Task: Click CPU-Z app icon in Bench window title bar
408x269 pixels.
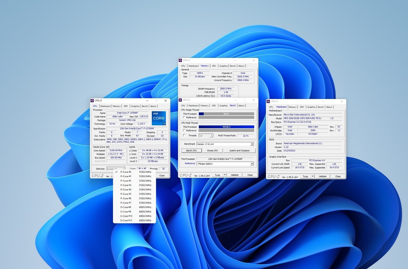Action: [180, 100]
